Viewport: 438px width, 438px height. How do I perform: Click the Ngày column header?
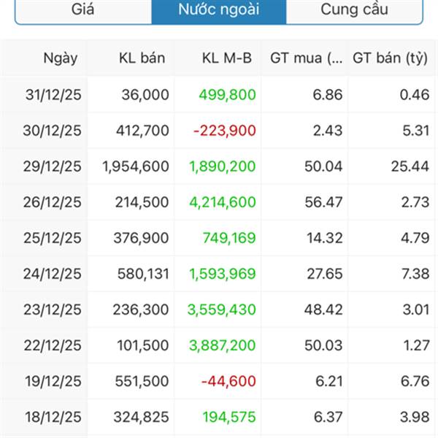pos(60,58)
